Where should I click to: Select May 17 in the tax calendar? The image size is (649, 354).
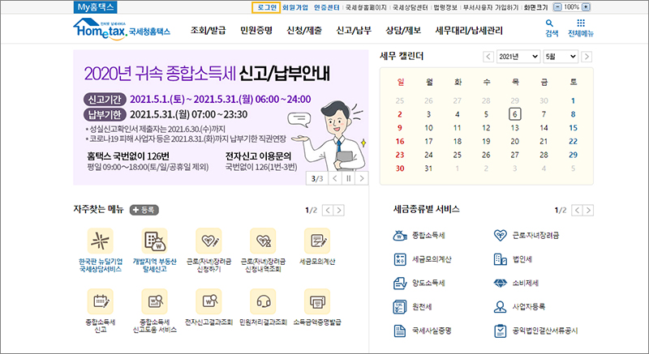[428, 141]
